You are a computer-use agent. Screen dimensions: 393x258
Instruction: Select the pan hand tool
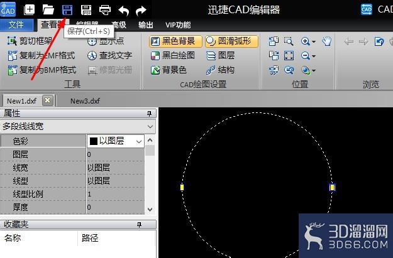coord(326,41)
